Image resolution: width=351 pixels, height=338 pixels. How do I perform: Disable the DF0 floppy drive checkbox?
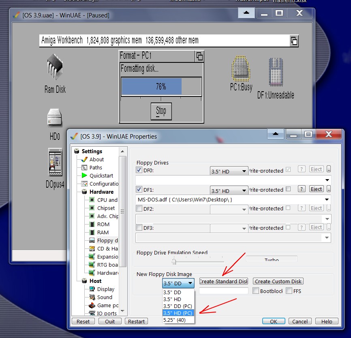[139, 171]
